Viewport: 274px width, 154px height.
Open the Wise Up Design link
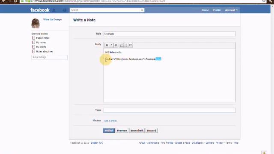(52, 19)
